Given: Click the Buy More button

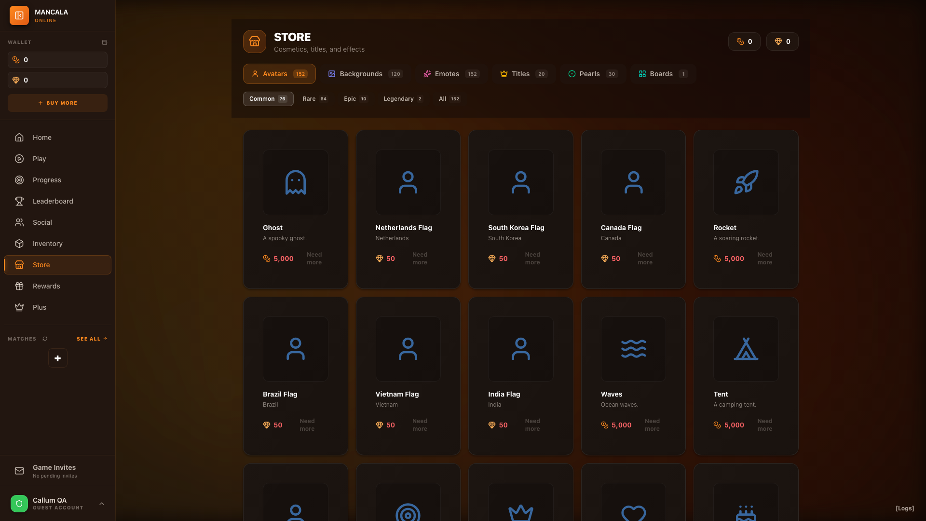Looking at the screenshot, I should (x=57, y=103).
